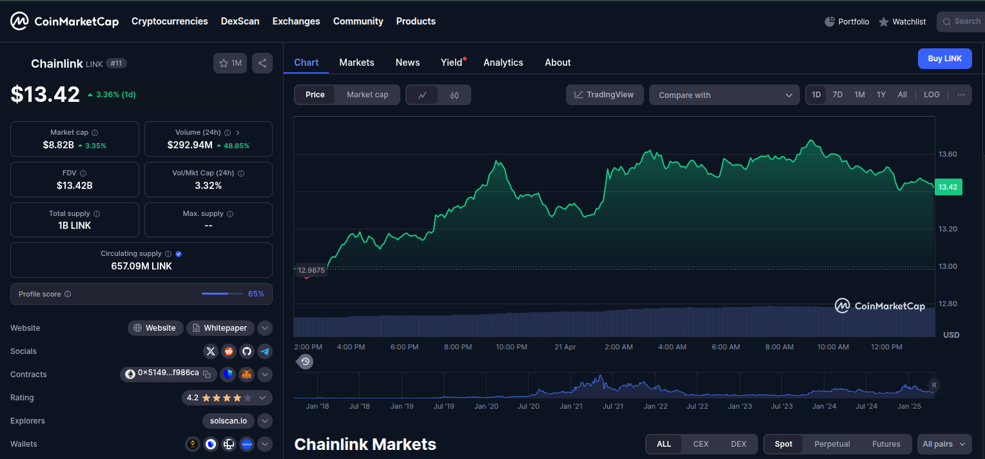
Task: Open the Chainlink Website link
Action: point(155,328)
